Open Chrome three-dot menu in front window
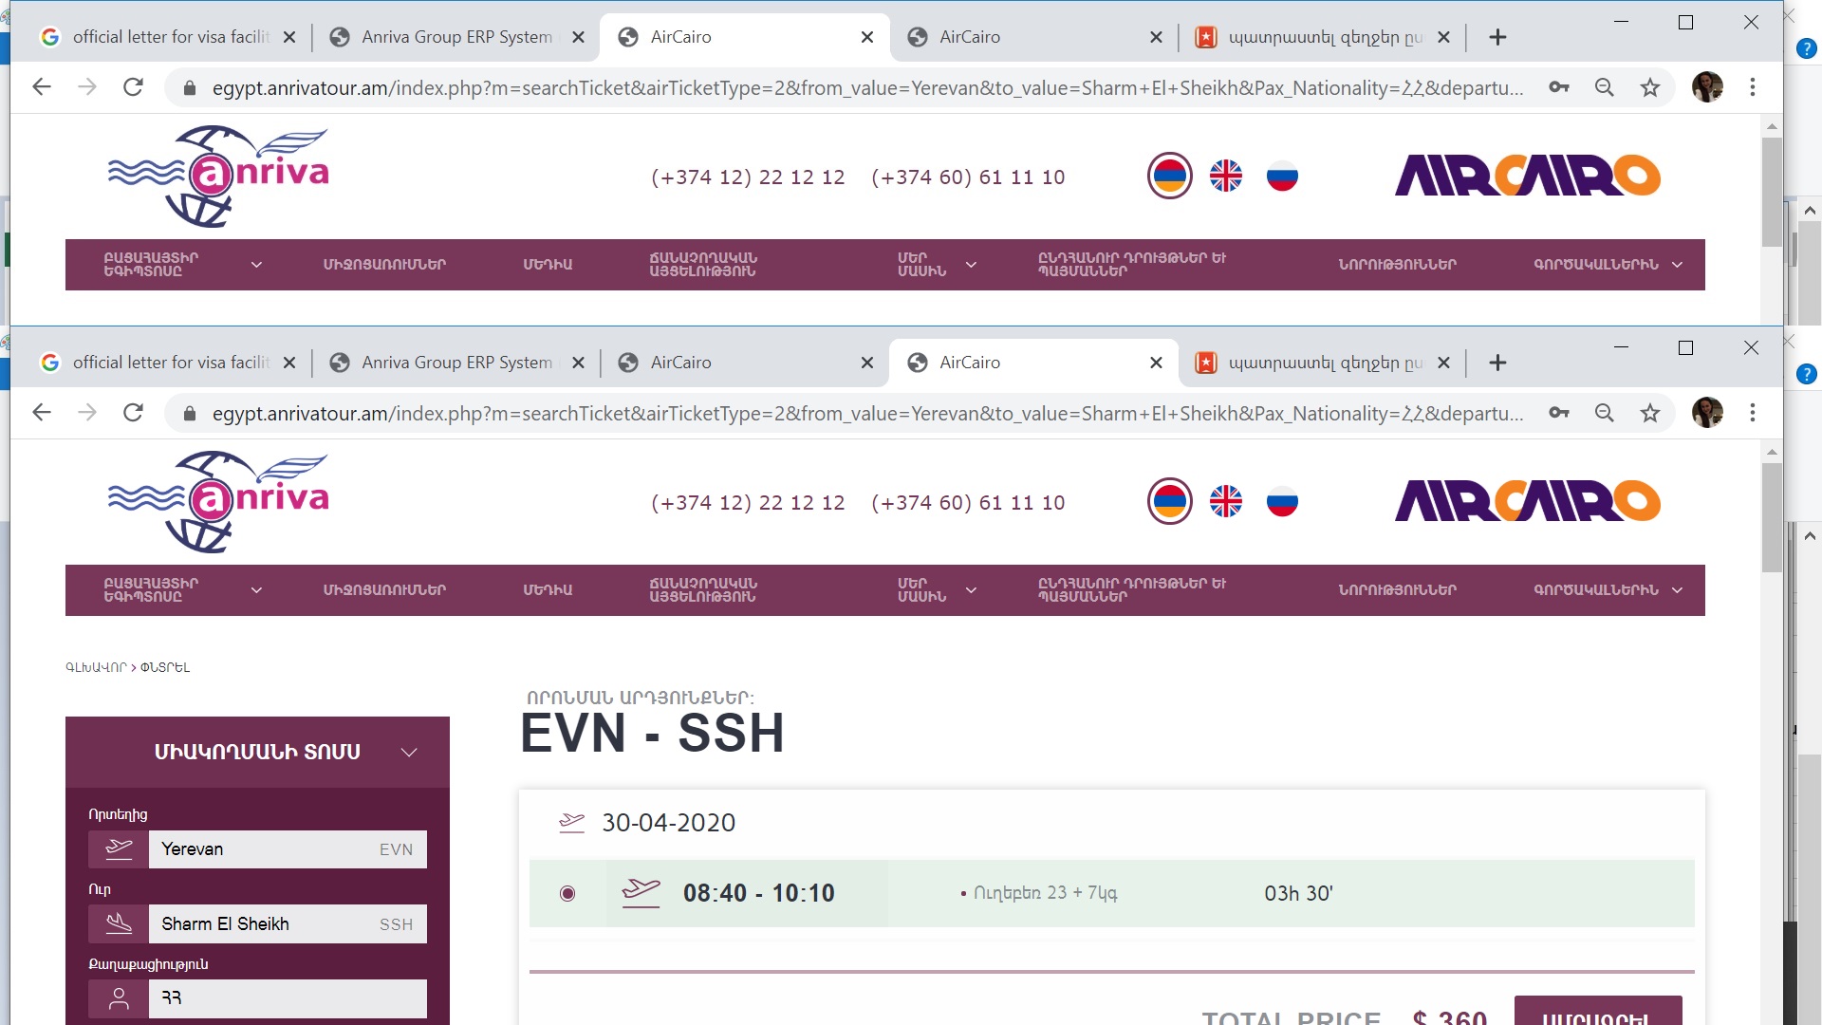The width and height of the screenshot is (1822, 1025). point(1753,413)
